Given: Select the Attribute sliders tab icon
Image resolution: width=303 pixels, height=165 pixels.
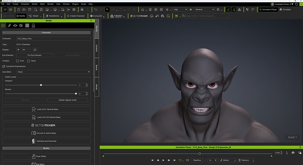Looking at the screenshot, I should (3, 26).
